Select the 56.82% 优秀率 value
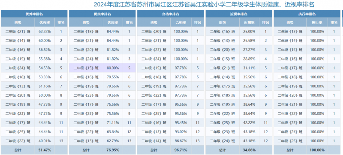The width and height of the screenshot is (343, 155). click(x=45, y=50)
